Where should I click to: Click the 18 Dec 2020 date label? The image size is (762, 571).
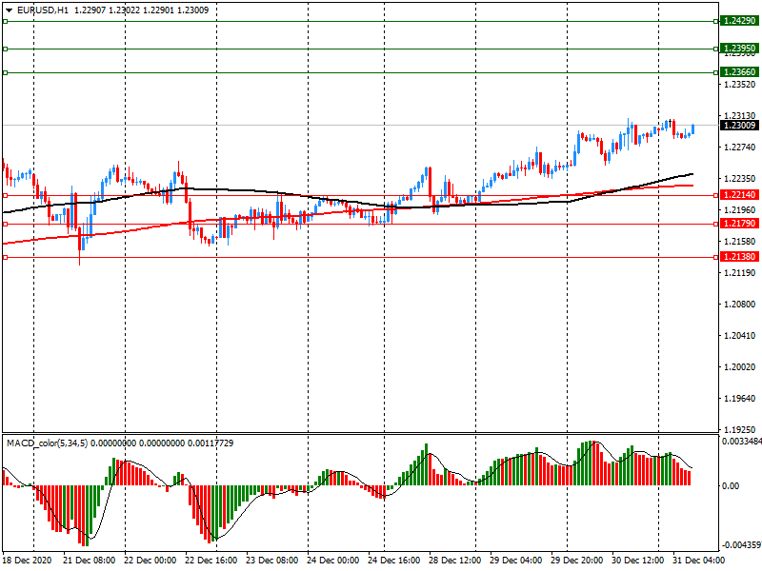(30, 561)
